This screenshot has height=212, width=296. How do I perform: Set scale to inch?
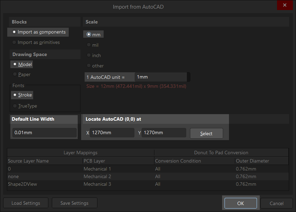click(x=94, y=55)
